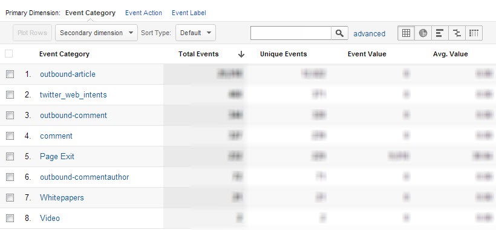Viewport: 496px width, 230px height.
Task: Open the Secondary dimension dropdown
Action: [x=97, y=33]
